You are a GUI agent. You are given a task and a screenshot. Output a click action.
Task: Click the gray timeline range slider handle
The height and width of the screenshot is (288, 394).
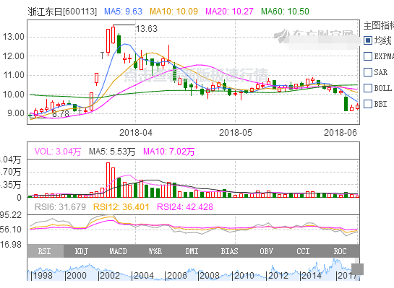[357, 269]
